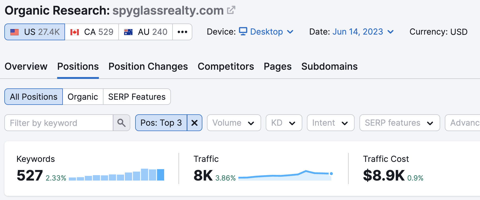This screenshot has width=480, height=200.
Task: Show SERP Features positions
Action: click(x=136, y=96)
